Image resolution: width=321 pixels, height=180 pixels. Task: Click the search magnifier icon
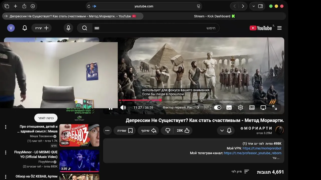pyautogui.click(x=85, y=28)
